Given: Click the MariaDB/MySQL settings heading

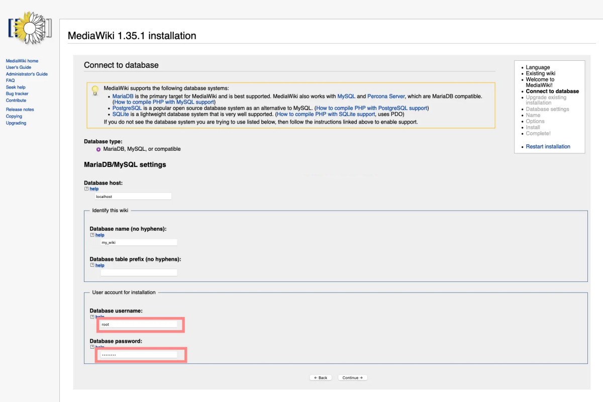Looking at the screenshot, I should pyautogui.click(x=125, y=164).
